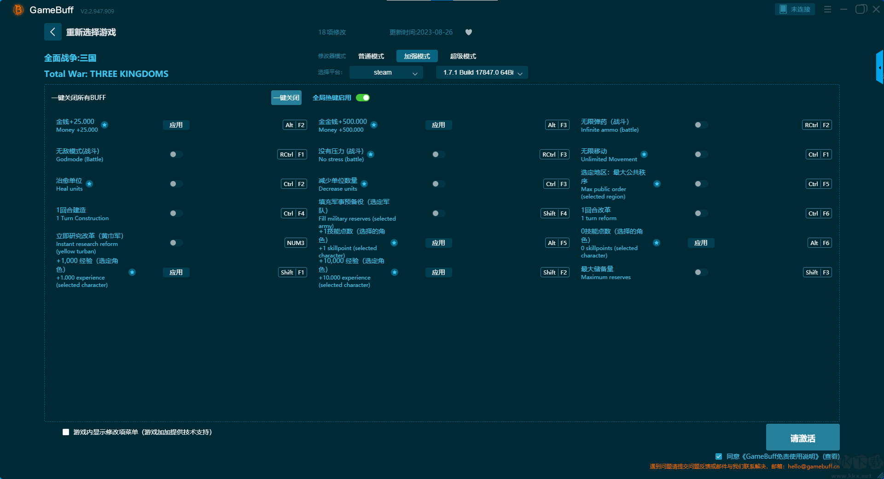Apply +1 skillpoint to selected character
The width and height of the screenshot is (884, 479).
439,243
